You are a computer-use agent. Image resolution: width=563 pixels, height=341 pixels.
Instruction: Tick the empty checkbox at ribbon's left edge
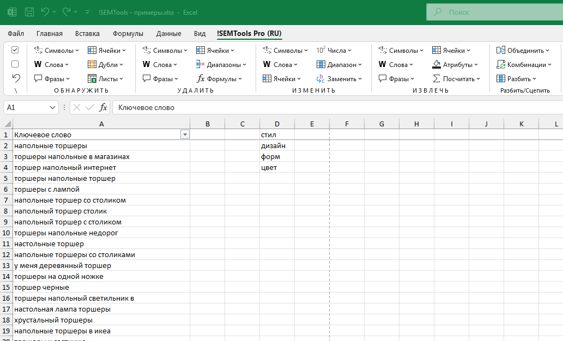click(15, 64)
